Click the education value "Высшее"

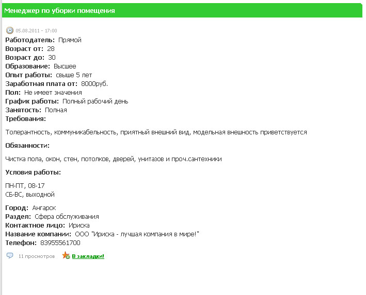(65, 66)
